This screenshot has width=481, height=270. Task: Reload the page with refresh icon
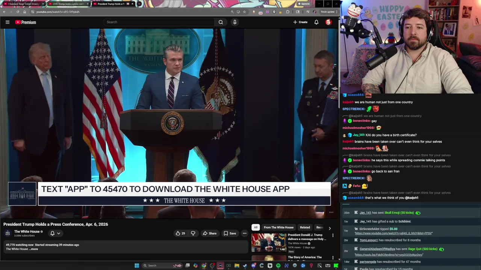click(18, 12)
